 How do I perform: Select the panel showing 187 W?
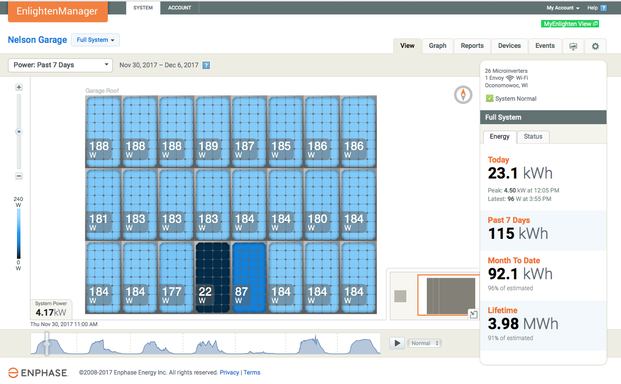249,132
